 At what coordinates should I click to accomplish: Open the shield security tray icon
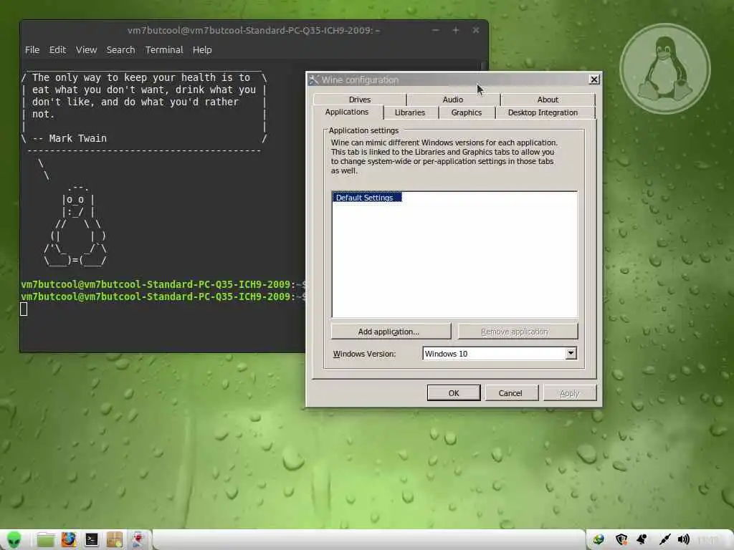pyautogui.click(x=621, y=540)
